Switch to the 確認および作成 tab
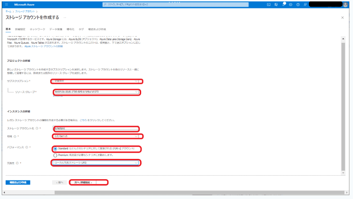 coord(97,29)
